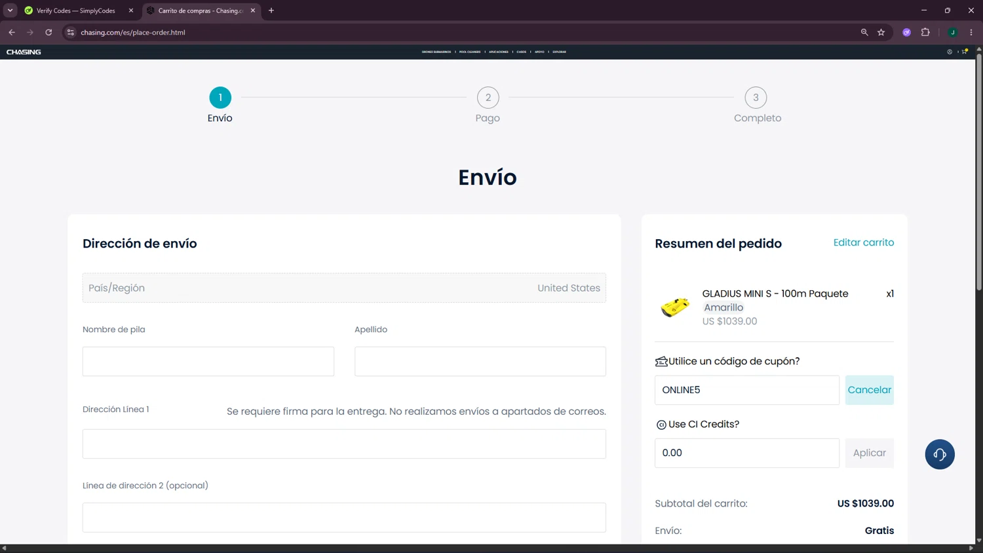Focus the Dirección Línea 1 field
The image size is (983, 553).
click(344, 444)
